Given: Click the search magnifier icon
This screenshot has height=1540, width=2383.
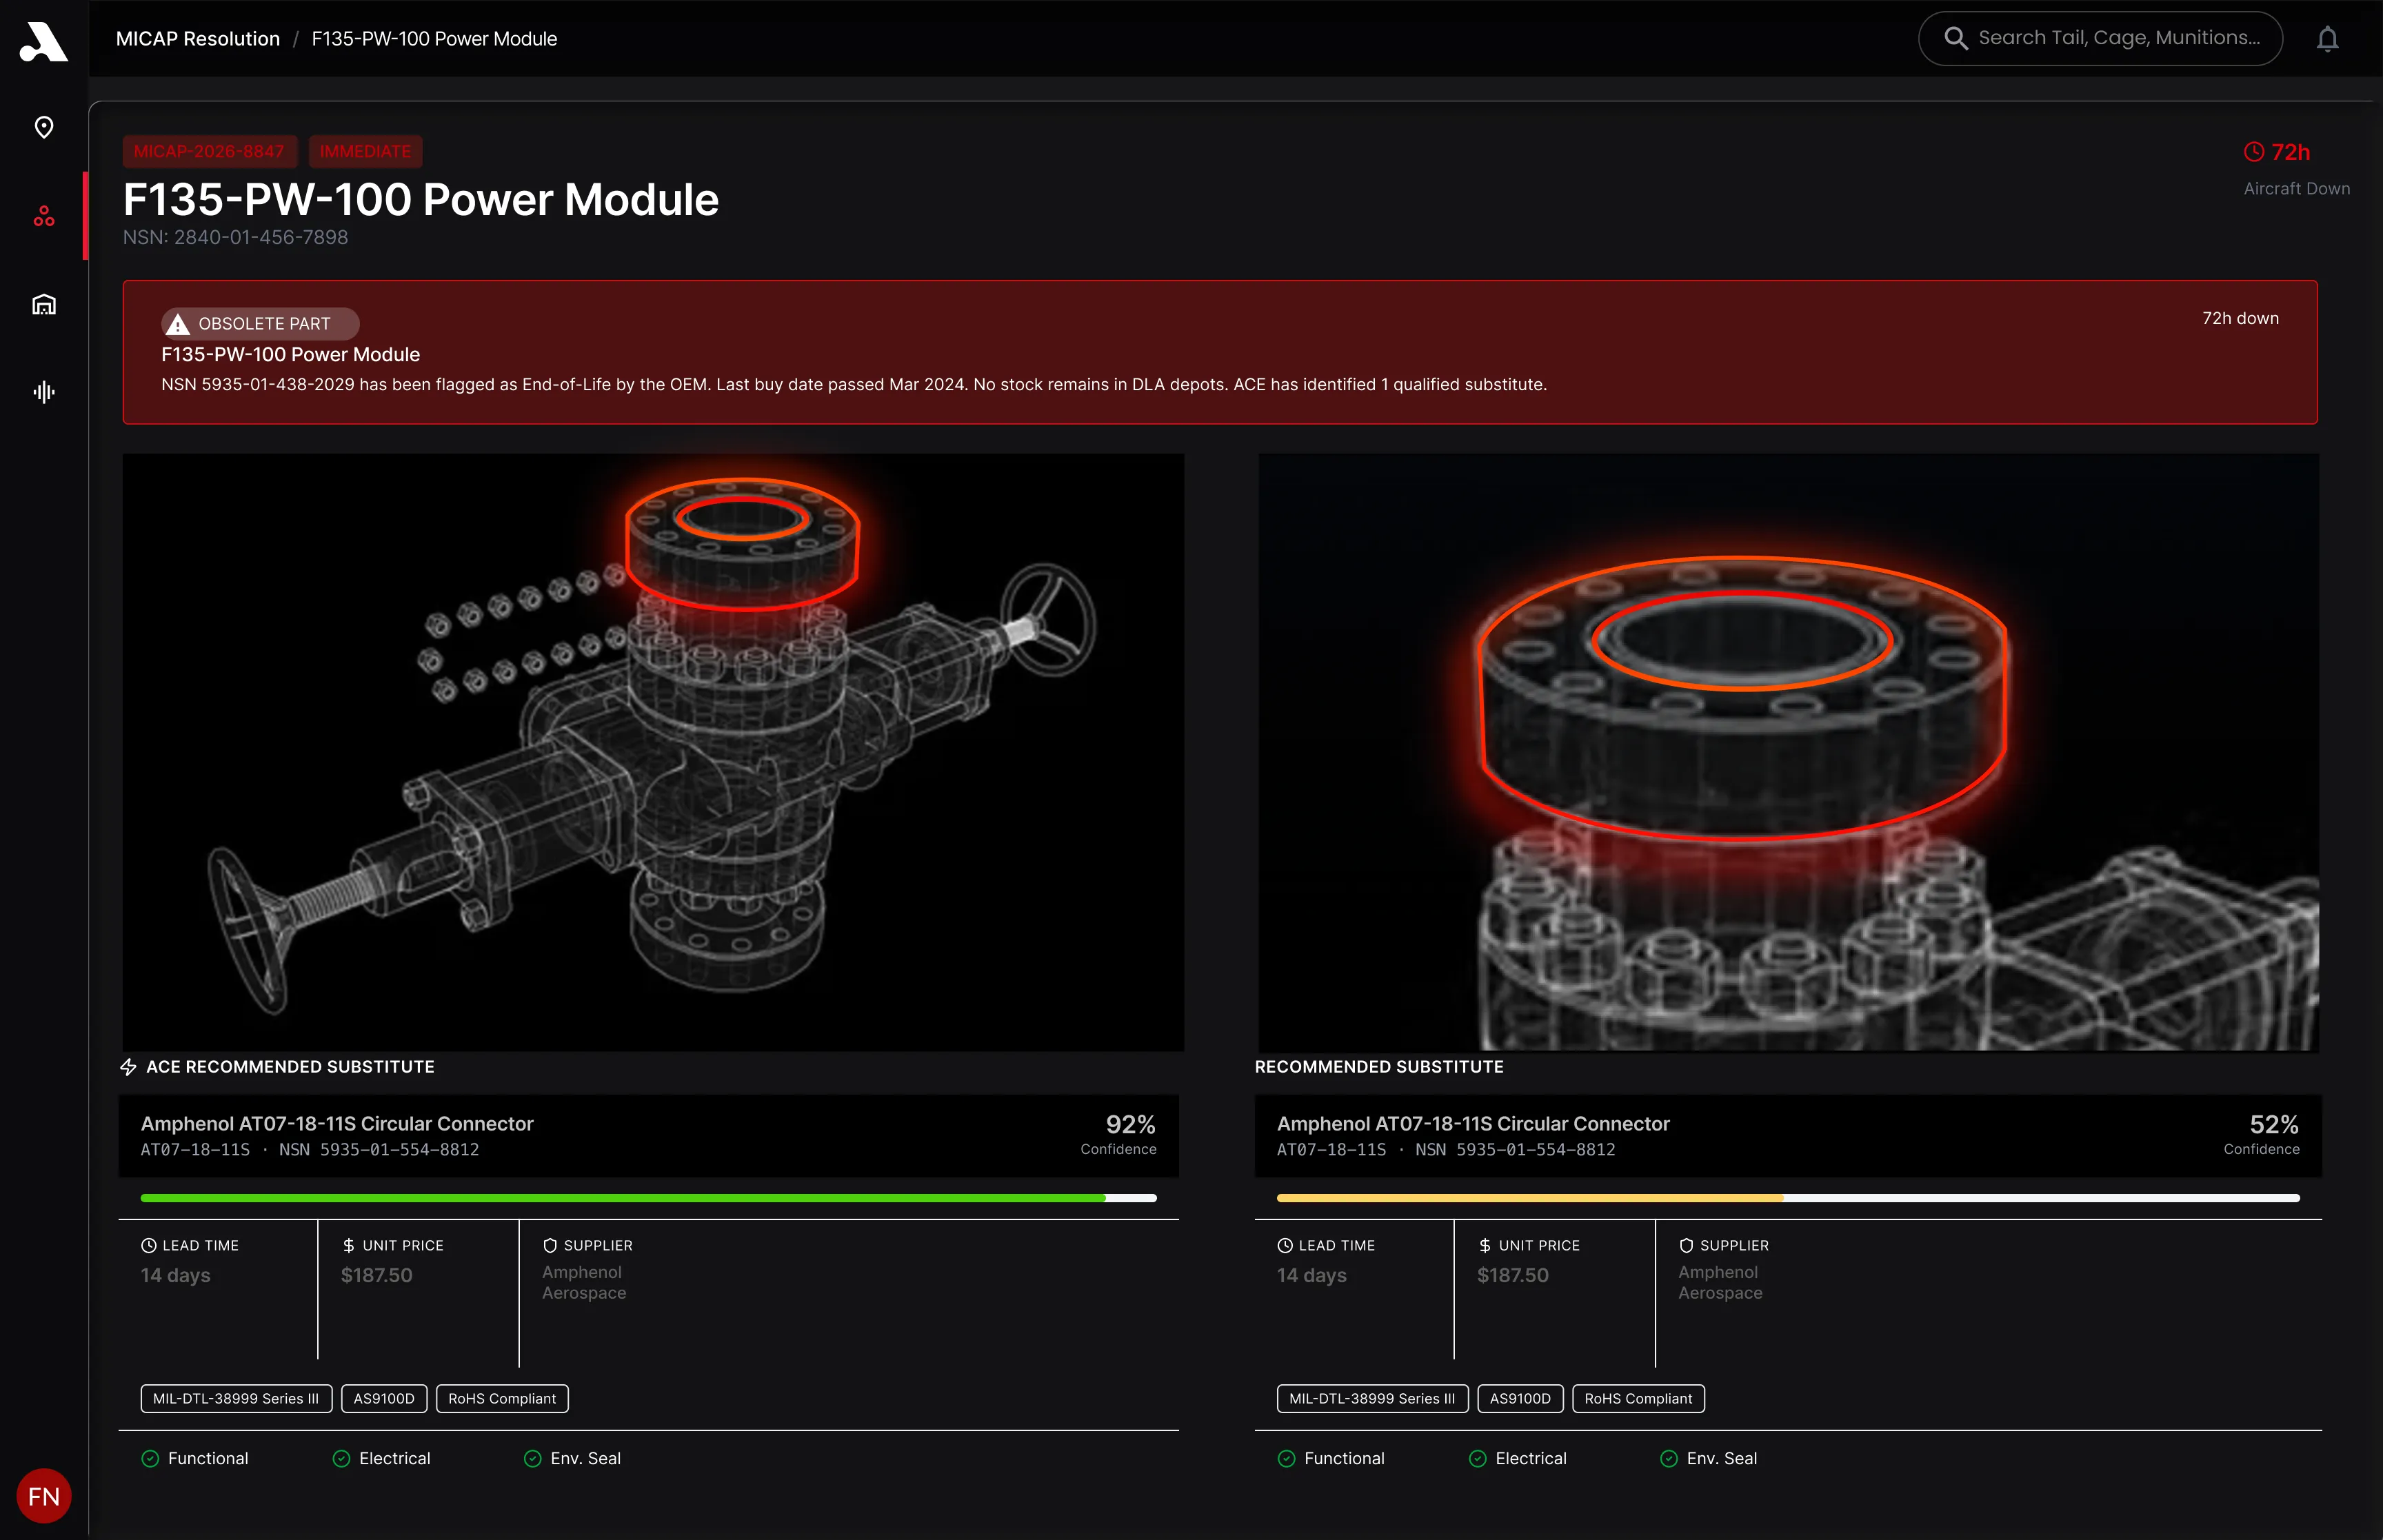Looking at the screenshot, I should tap(1956, 38).
